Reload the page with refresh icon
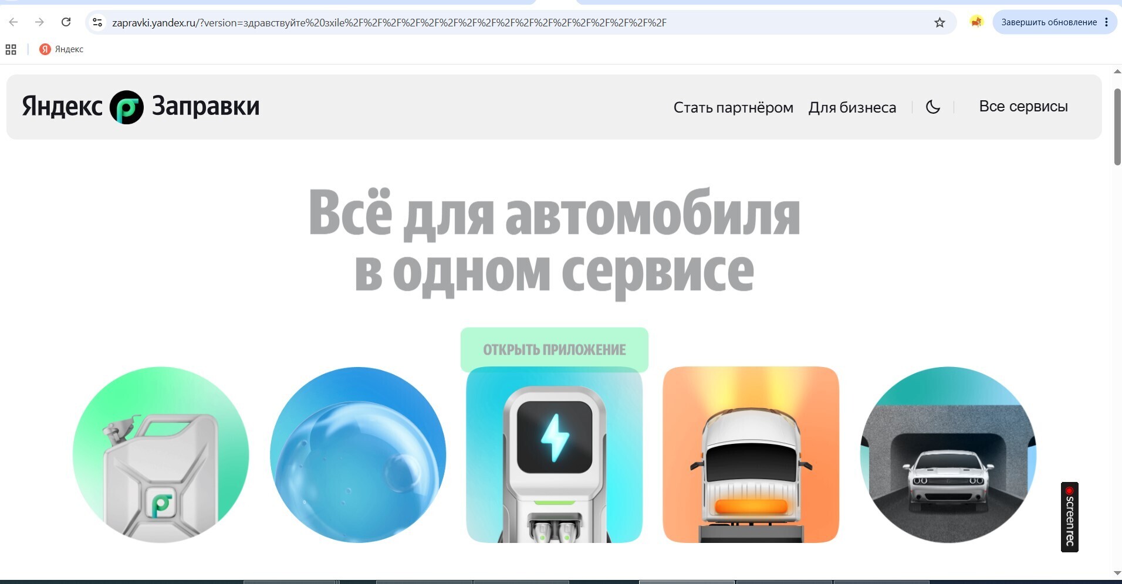This screenshot has height=584, width=1122. pos(66,22)
